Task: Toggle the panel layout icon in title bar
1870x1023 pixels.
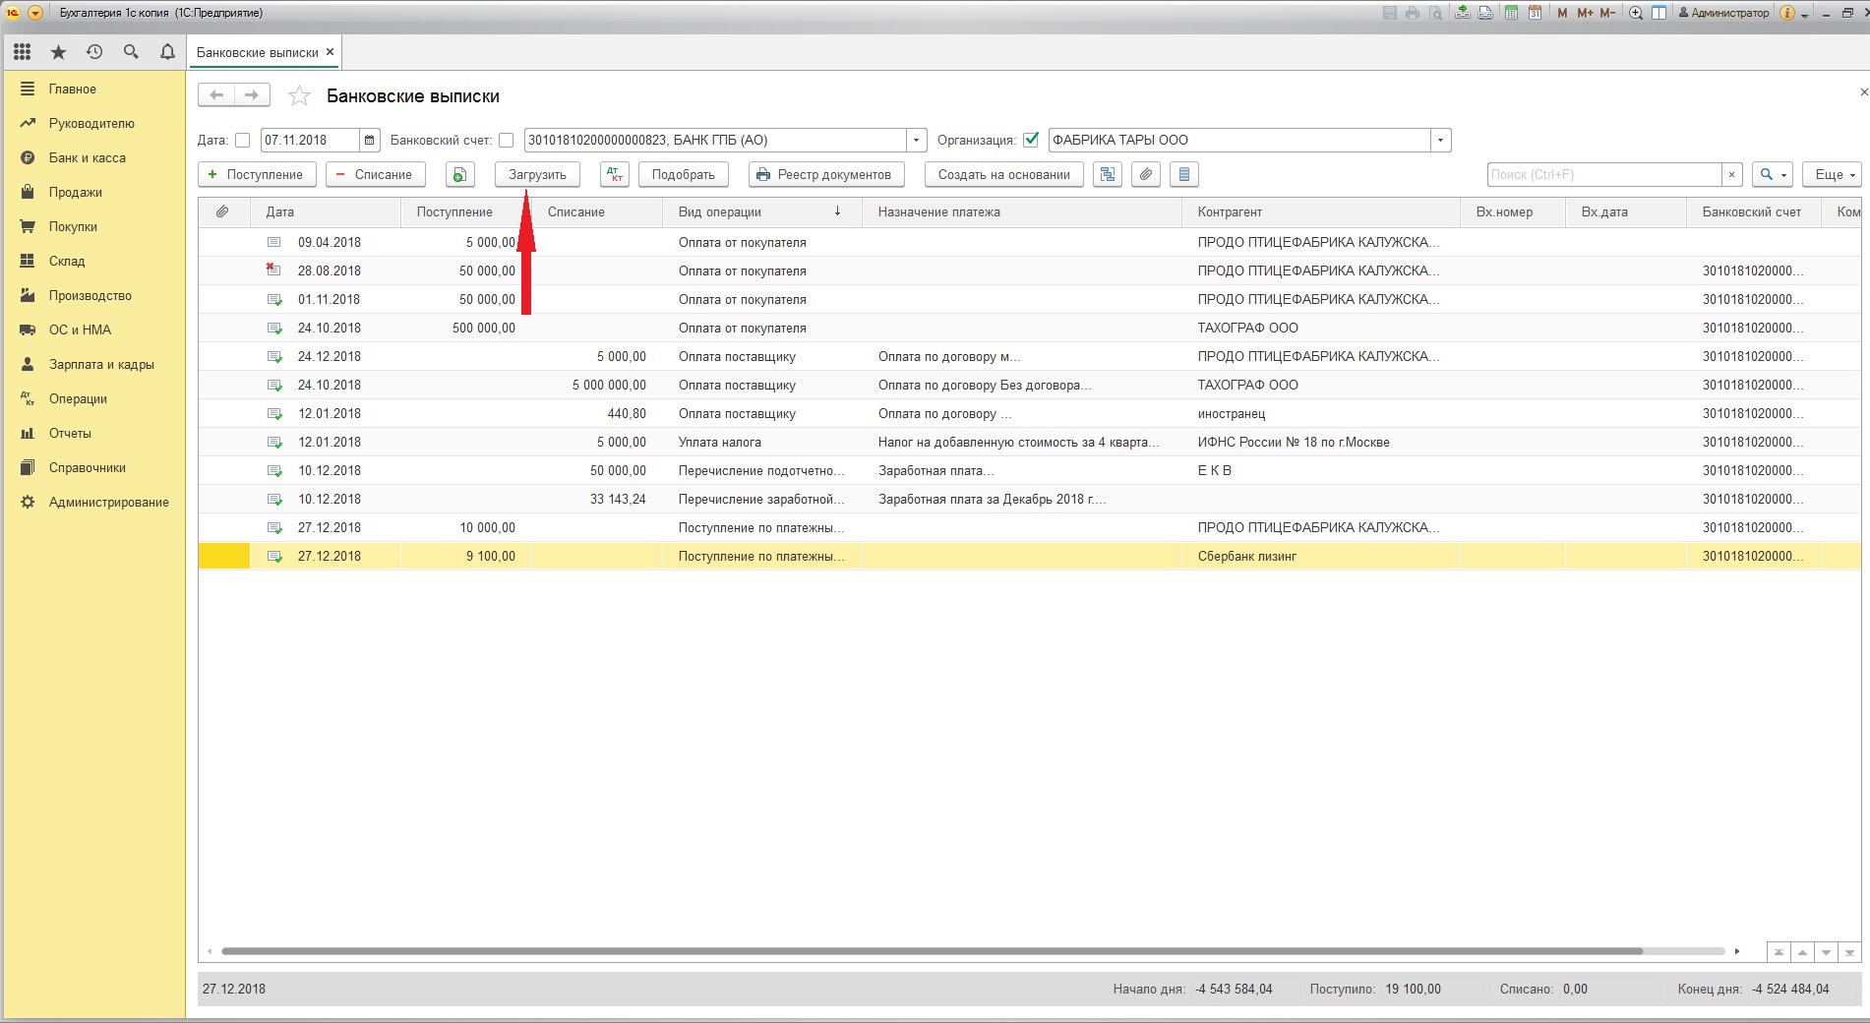Action: click(1659, 13)
